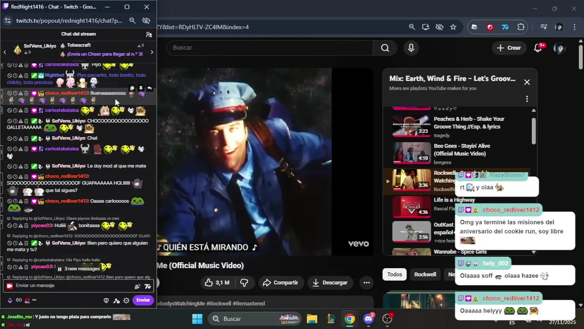
Task: Open Chrome extensions puzzle icon
Action: pyautogui.click(x=520, y=27)
